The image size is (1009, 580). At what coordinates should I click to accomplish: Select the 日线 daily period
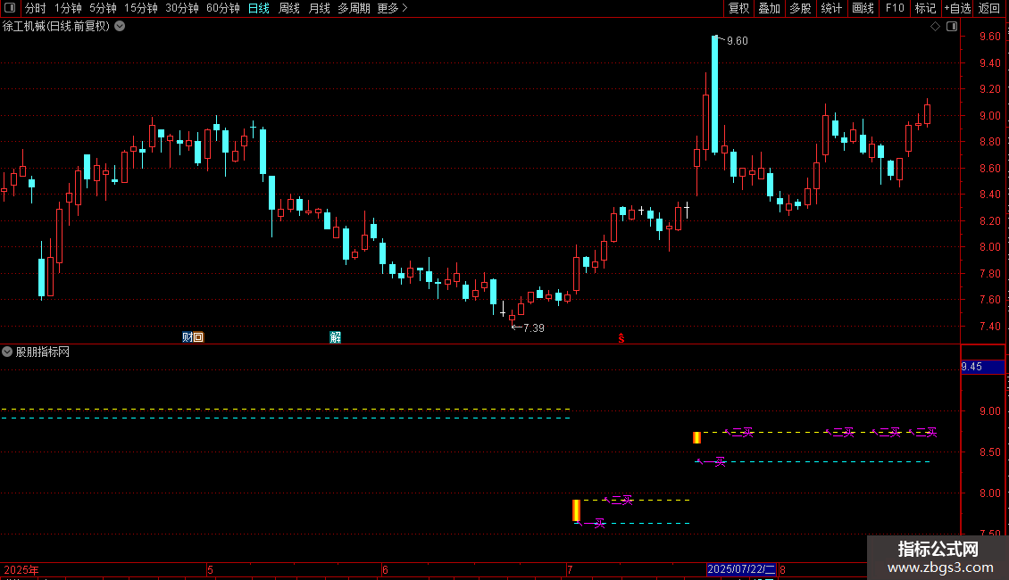point(259,8)
